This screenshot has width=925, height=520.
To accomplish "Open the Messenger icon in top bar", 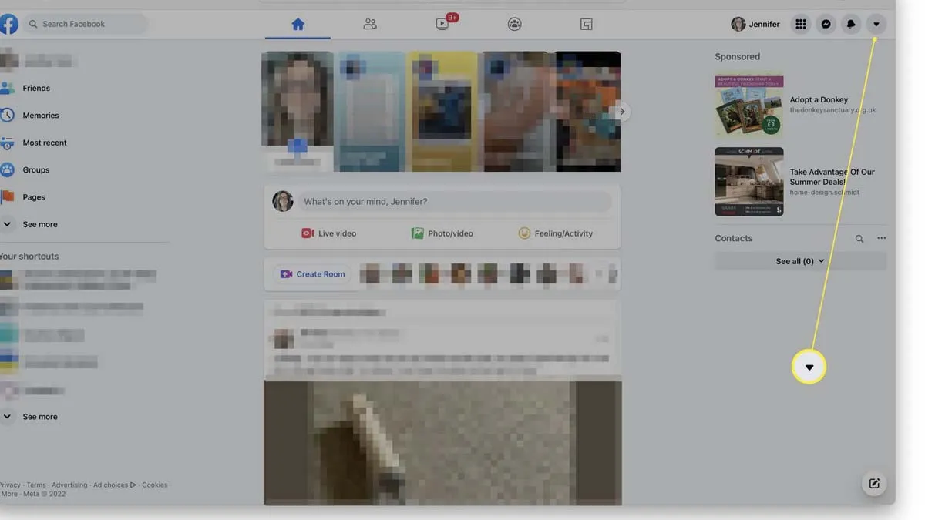I will 826,24.
